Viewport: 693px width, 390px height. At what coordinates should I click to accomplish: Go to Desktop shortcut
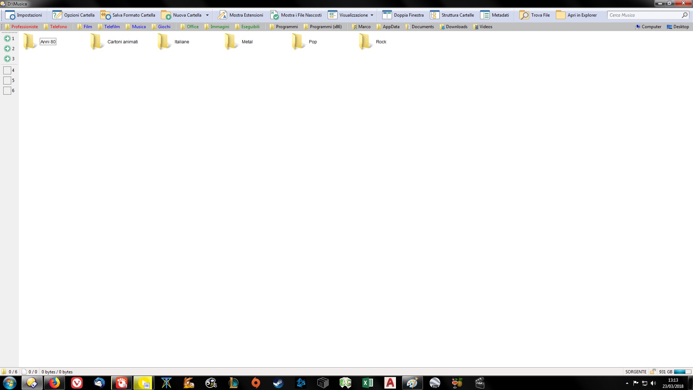click(x=678, y=27)
